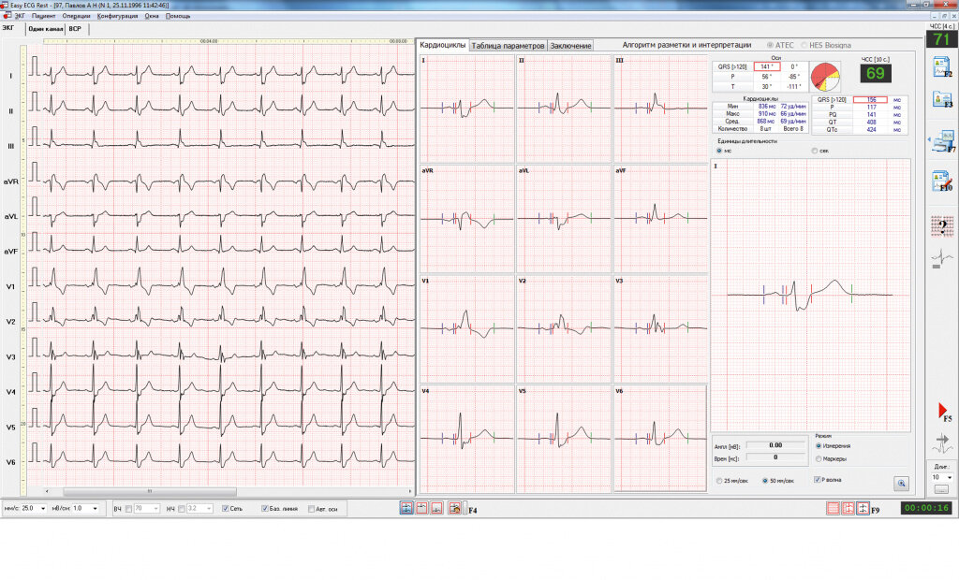Switch to the Кардиоциклы tab
The width and height of the screenshot is (959, 580).
pos(443,45)
